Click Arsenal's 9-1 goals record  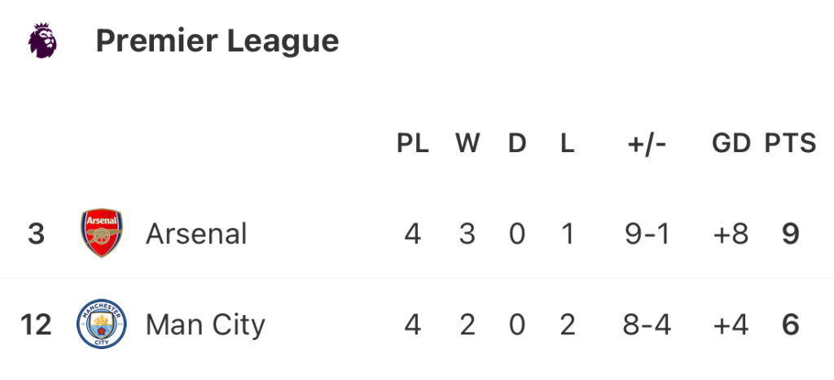pos(647,234)
